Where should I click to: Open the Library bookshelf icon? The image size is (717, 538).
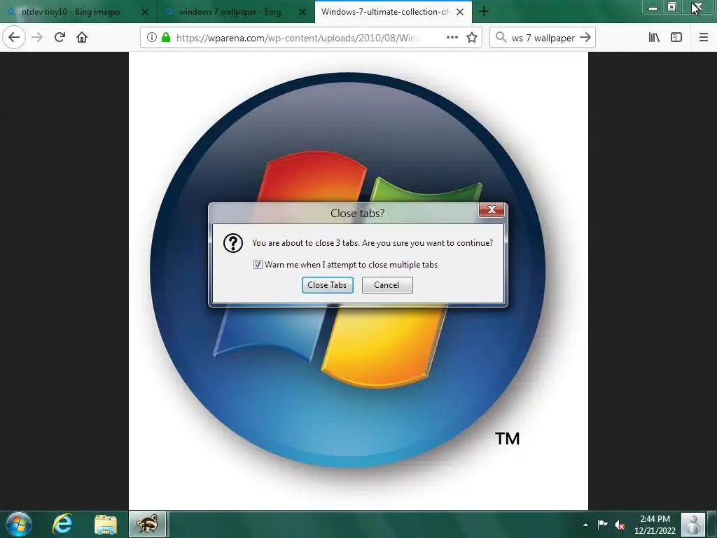point(655,38)
